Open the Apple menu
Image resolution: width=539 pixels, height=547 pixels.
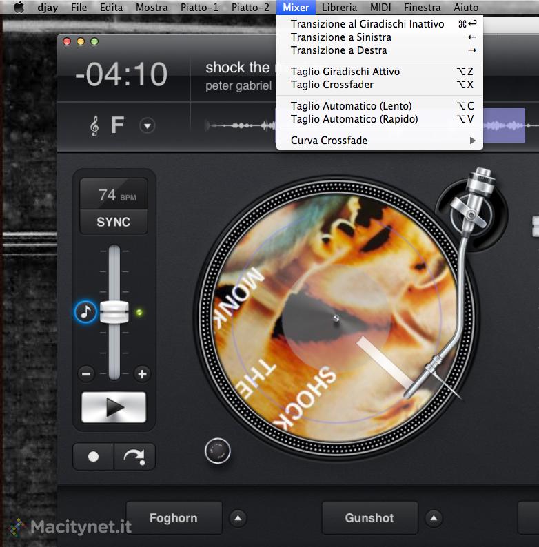19,8
